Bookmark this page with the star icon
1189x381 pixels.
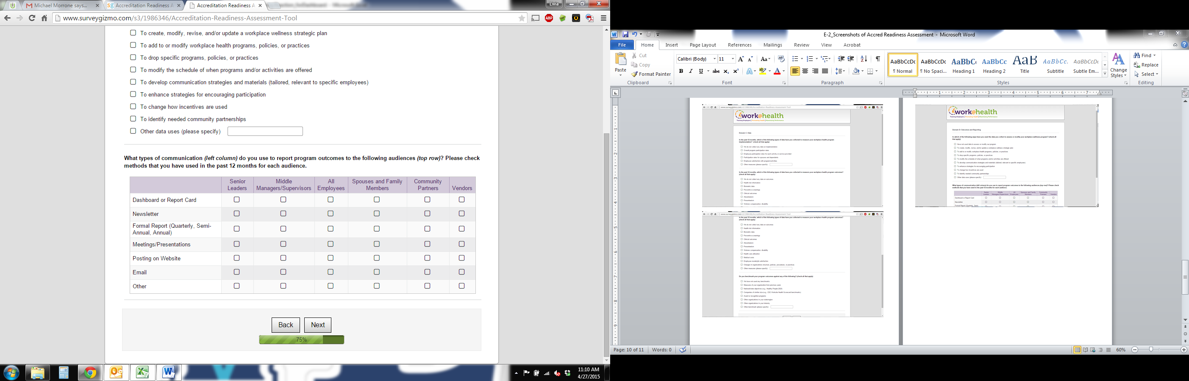click(522, 18)
